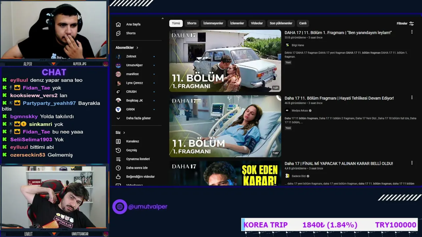Open options menu for "FİNAL Mİ YAPACAK" video
Image resolution: width=422 pixels, height=237 pixels.
[412, 163]
